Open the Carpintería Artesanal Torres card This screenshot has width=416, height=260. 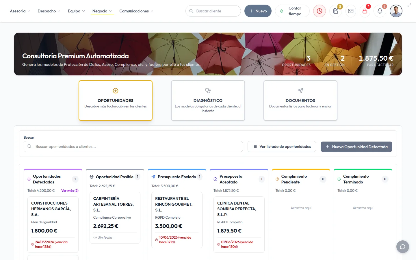pos(115,218)
